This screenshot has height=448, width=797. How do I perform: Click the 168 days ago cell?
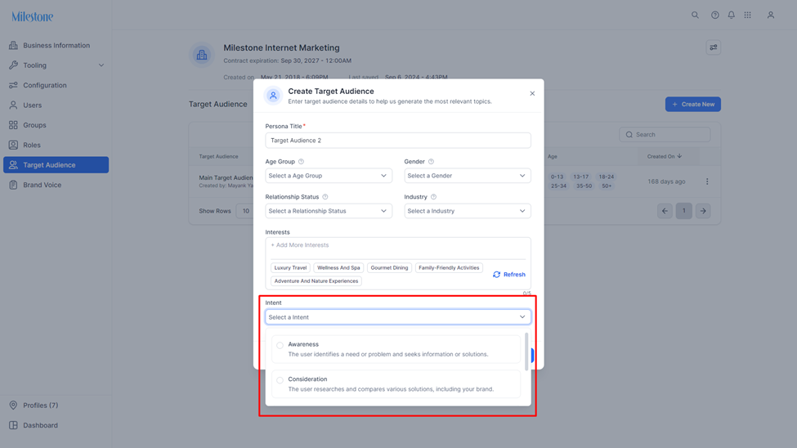point(666,181)
